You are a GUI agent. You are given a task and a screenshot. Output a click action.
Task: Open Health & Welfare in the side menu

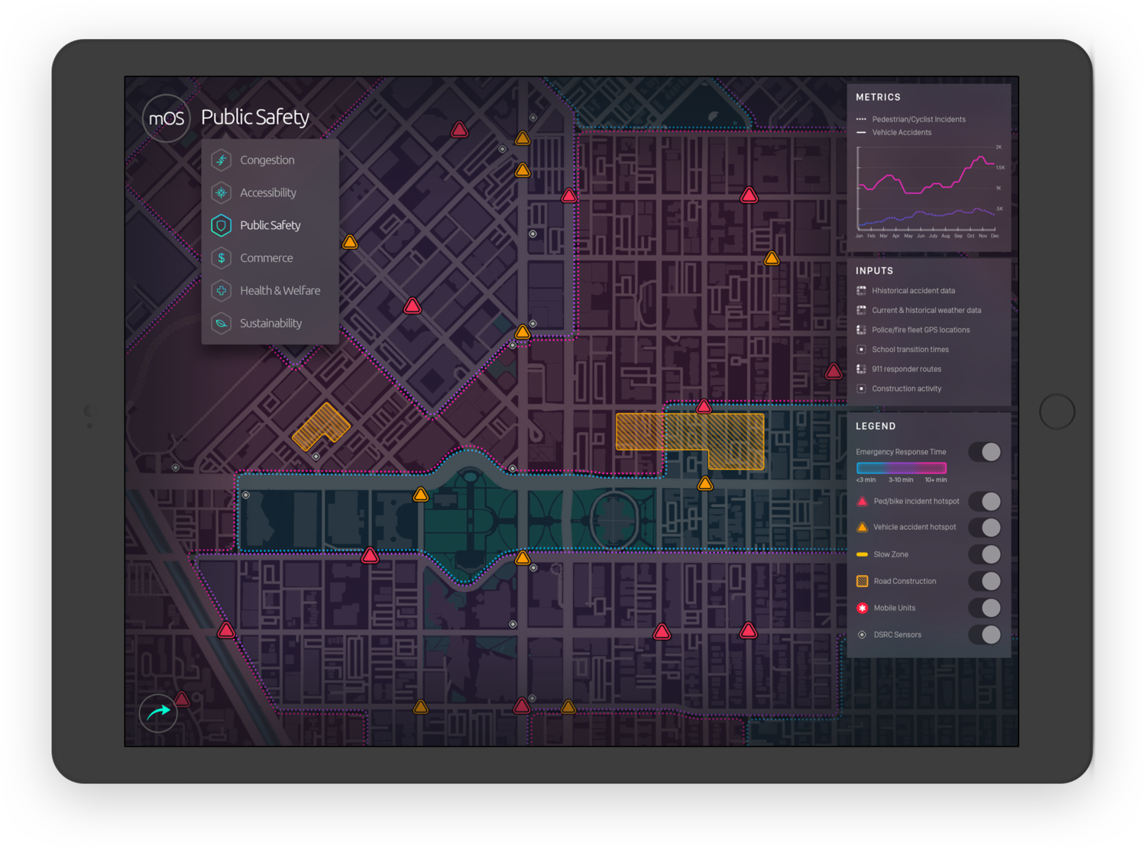point(280,291)
